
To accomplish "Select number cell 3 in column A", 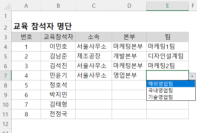I will pyautogui.click(x=26, y=66).
